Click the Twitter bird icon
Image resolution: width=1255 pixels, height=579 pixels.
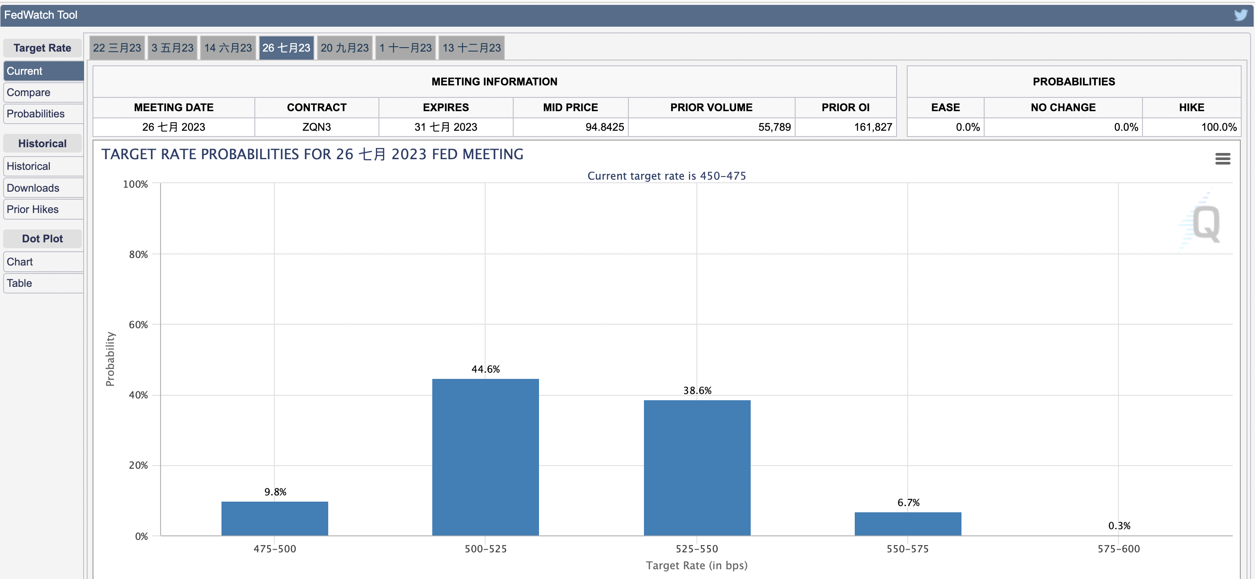[1240, 15]
